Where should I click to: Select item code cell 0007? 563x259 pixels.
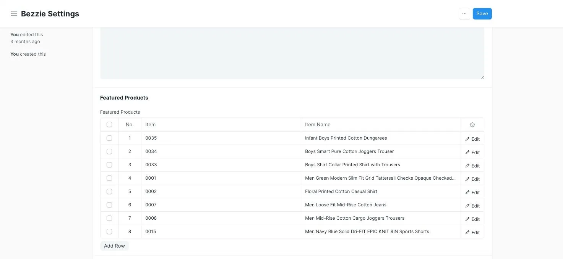point(221,205)
